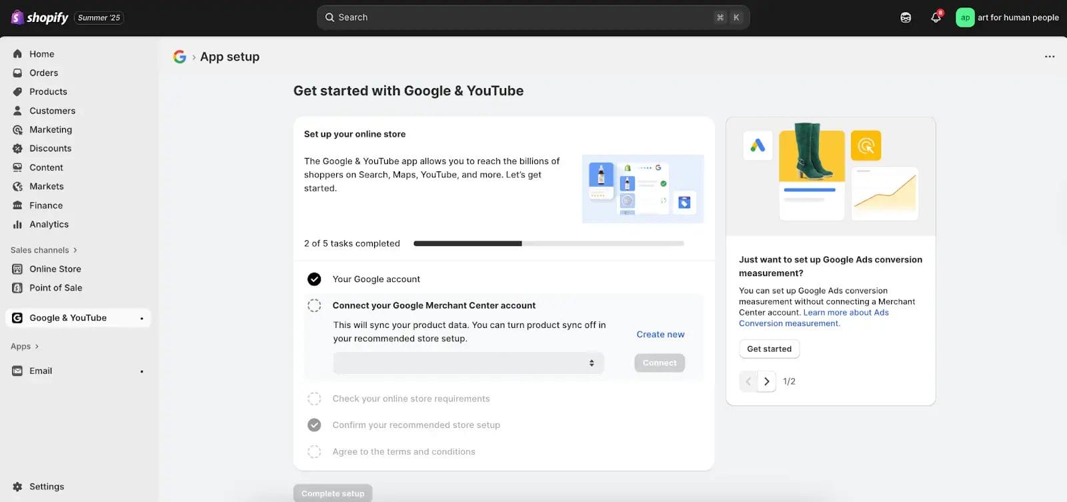The image size is (1067, 502).
Task: Click the notifications bell icon
Action: [x=936, y=17]
